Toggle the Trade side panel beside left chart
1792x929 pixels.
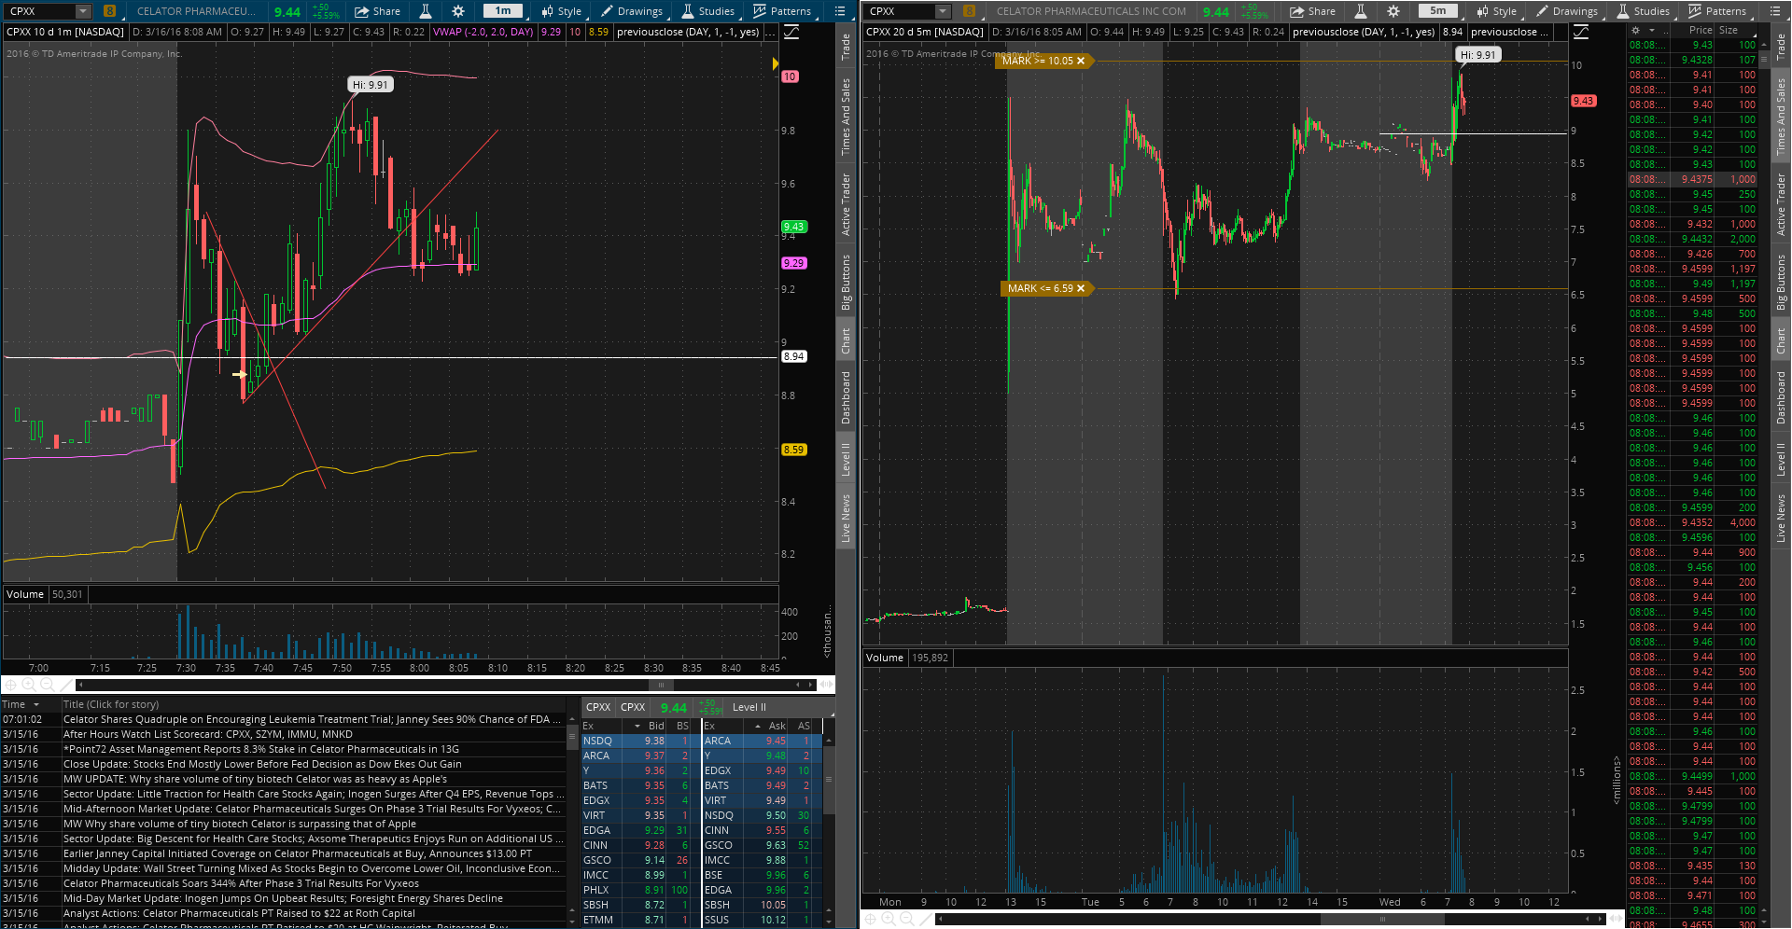click(x=846, y=47)
